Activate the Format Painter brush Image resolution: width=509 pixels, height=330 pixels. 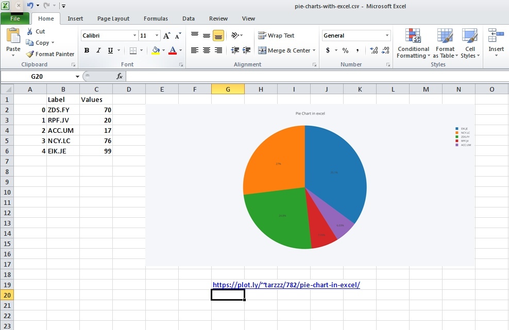pyautogui.click(x=30, y=54)
